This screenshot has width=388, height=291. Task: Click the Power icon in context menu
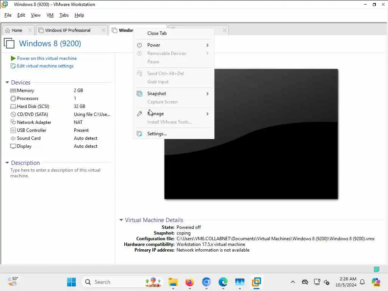[139, 45]
